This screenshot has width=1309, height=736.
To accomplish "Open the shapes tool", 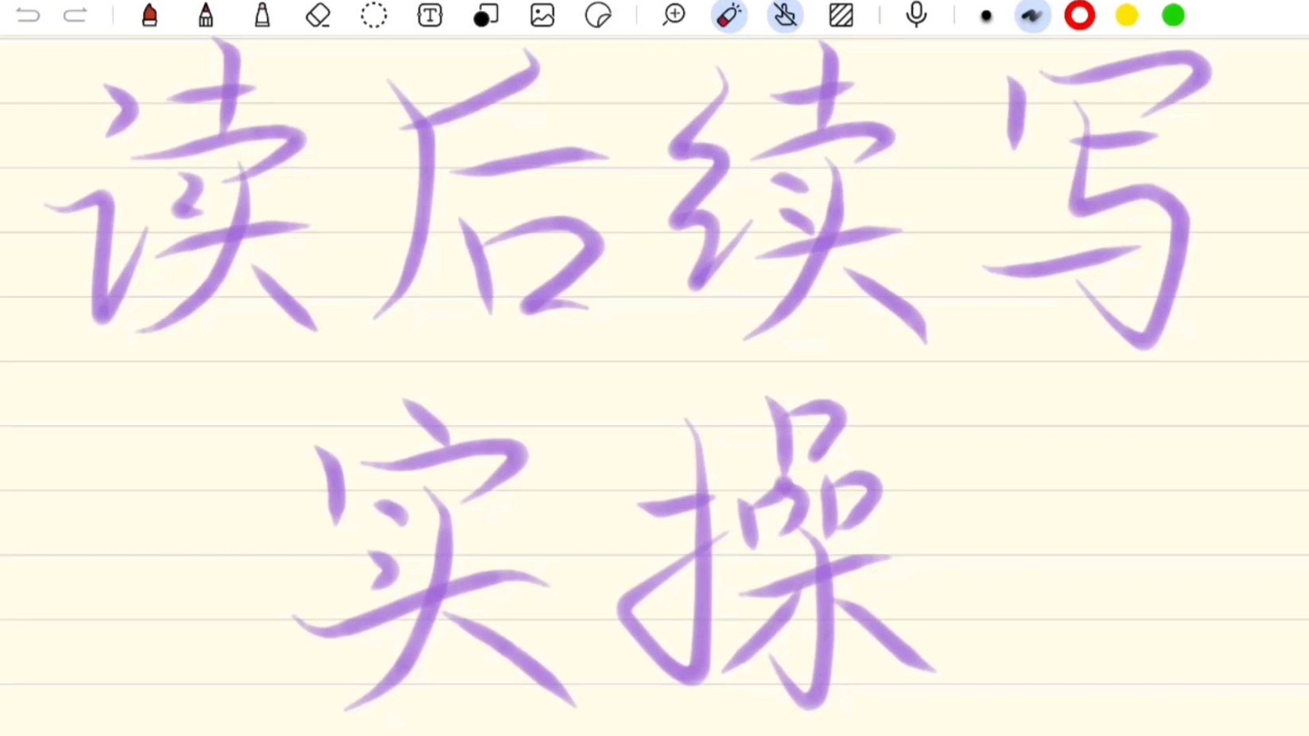I will [486, 15].
